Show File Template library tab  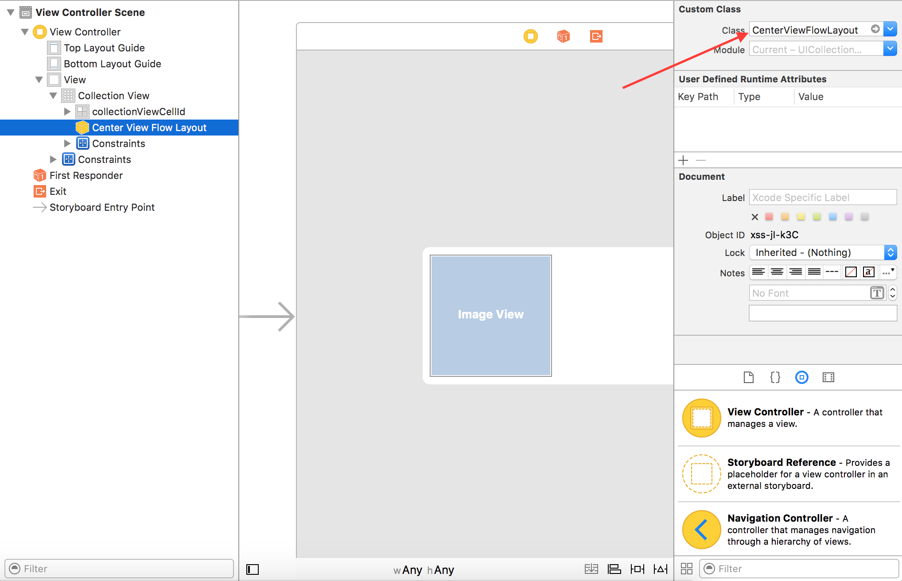click(748, 377)
